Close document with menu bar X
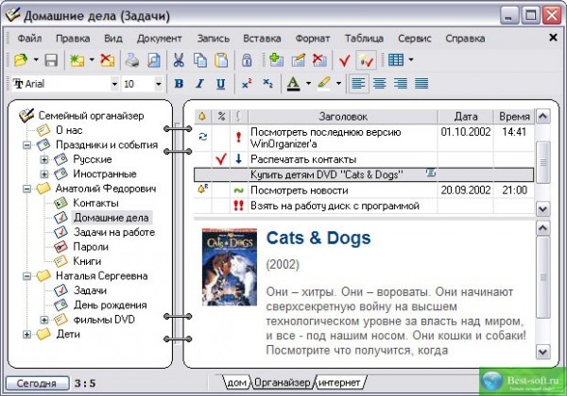 [553, 37]
